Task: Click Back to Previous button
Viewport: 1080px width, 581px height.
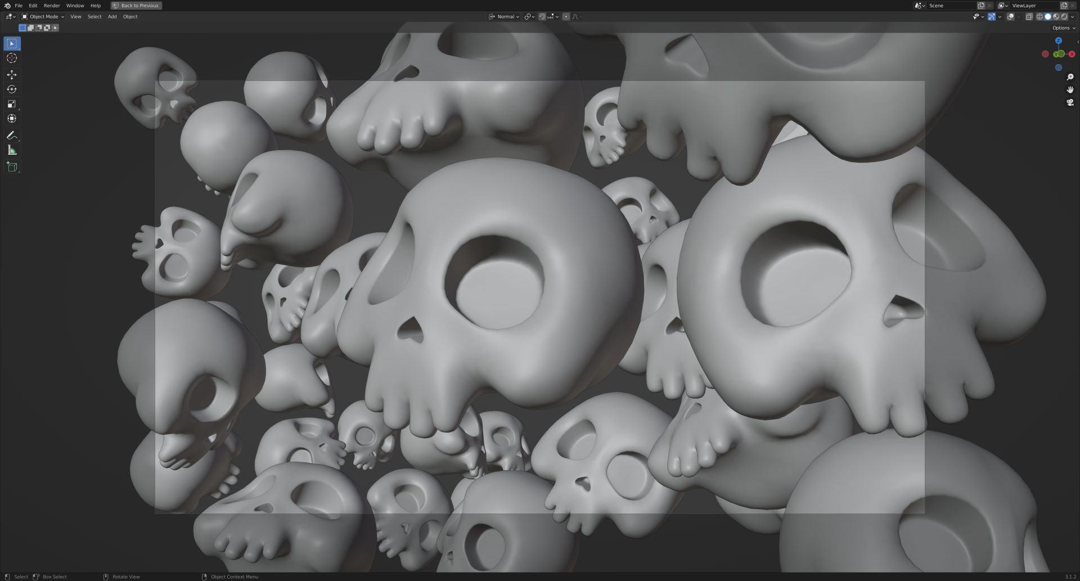Action: click(137, 6)
